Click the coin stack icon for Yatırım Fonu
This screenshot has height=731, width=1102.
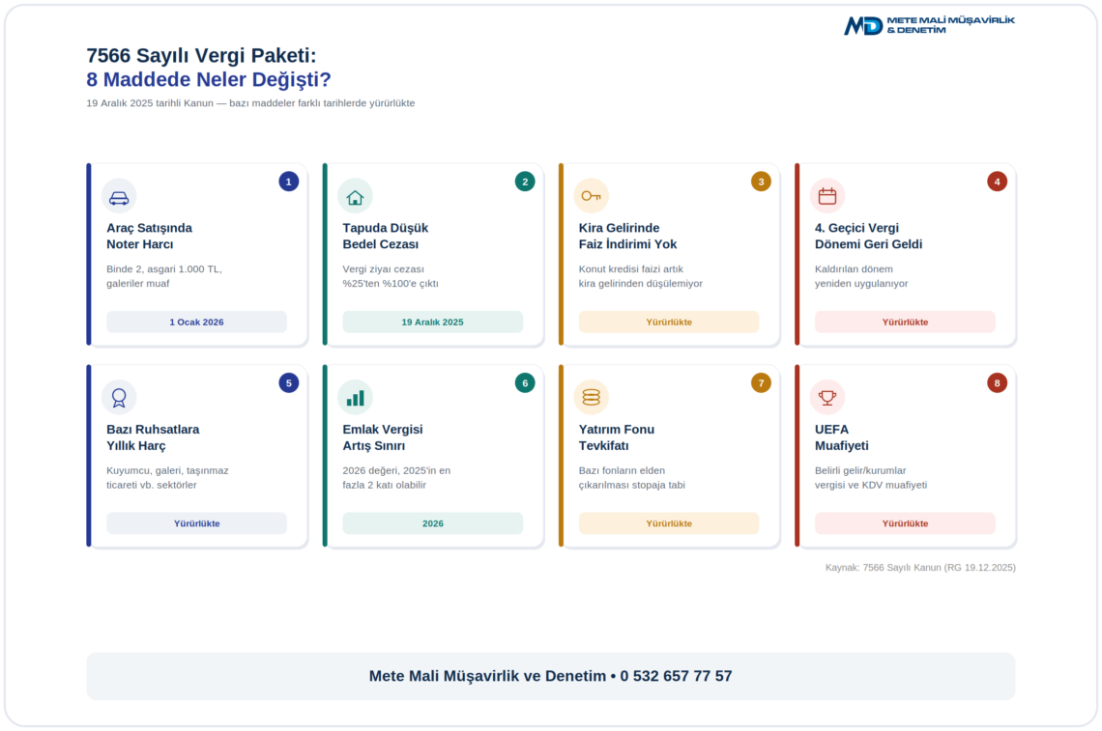click(x=591, y=398)
